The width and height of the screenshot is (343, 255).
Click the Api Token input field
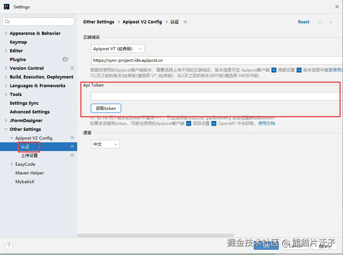(217, 96)
